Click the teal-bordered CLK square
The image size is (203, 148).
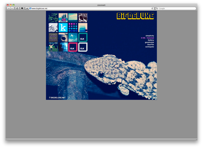[x=83, y=37]
